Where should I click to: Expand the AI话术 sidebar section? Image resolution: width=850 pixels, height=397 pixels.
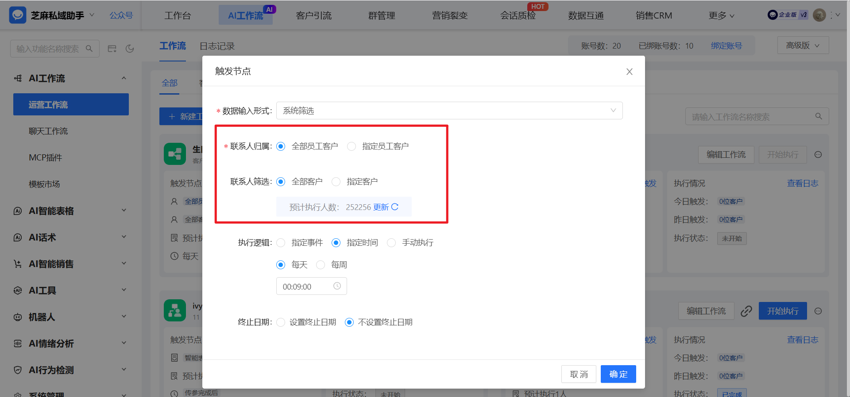tap(124, 237)
